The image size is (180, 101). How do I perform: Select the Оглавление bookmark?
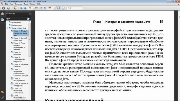pyautogui.click(x=16, y=22)
